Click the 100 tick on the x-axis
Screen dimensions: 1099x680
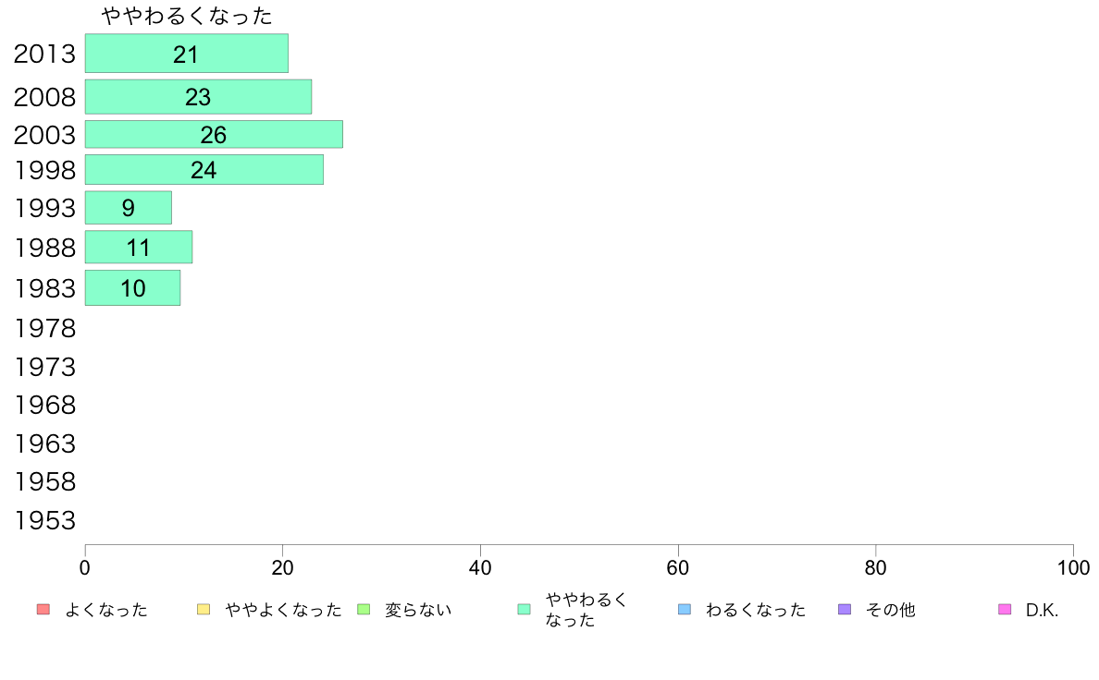coord(1073,568)
